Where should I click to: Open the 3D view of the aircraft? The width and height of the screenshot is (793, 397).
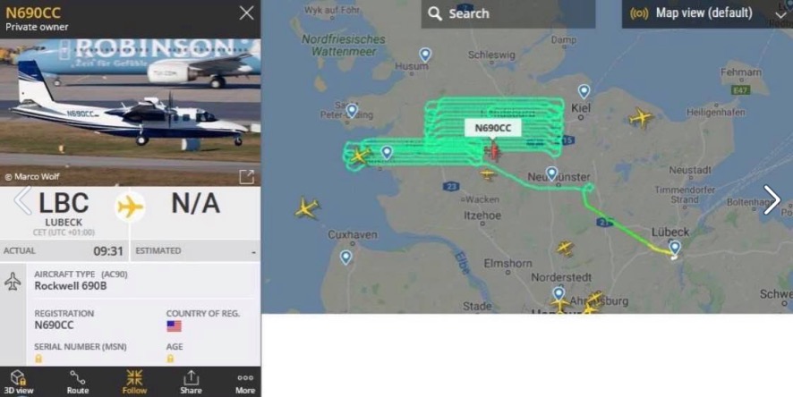(x=18, y=382)
